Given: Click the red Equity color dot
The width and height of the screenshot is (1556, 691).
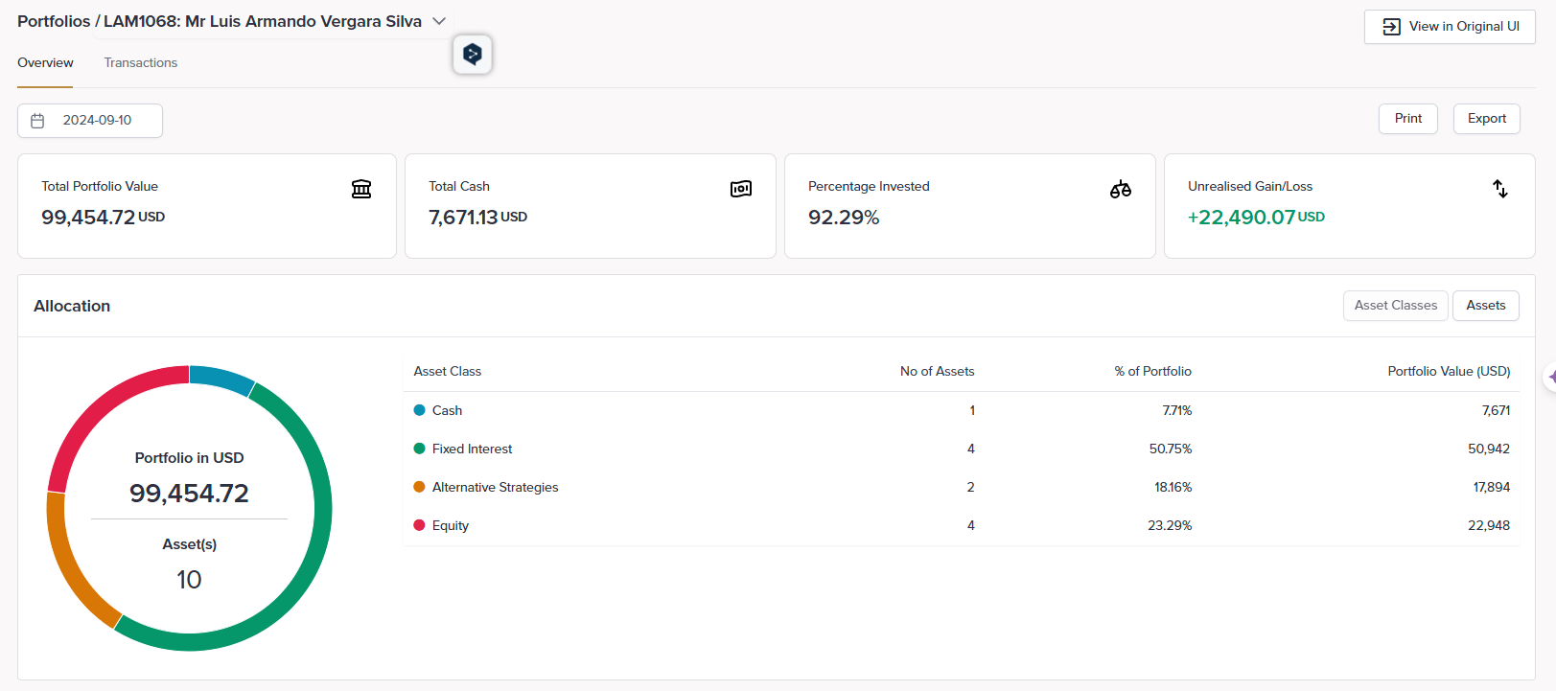Looking at the screenshot, I should point(419,525).
